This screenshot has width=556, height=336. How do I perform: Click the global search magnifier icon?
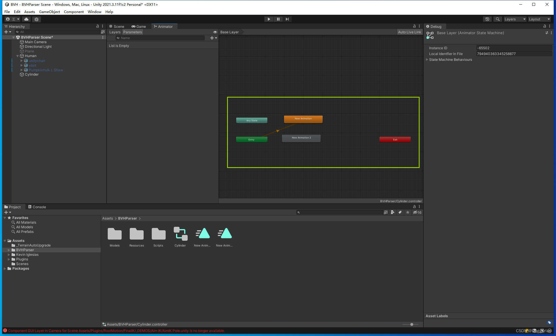pyautogui.click(x=498, y=19)
